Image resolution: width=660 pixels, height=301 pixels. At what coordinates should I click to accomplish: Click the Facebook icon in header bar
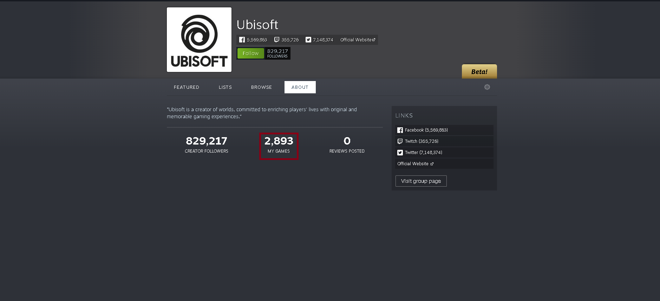(x=242, y=40)
